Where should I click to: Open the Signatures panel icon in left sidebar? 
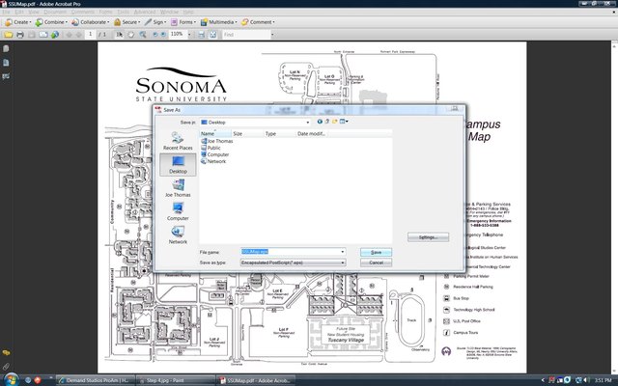[x=6, y=76]
